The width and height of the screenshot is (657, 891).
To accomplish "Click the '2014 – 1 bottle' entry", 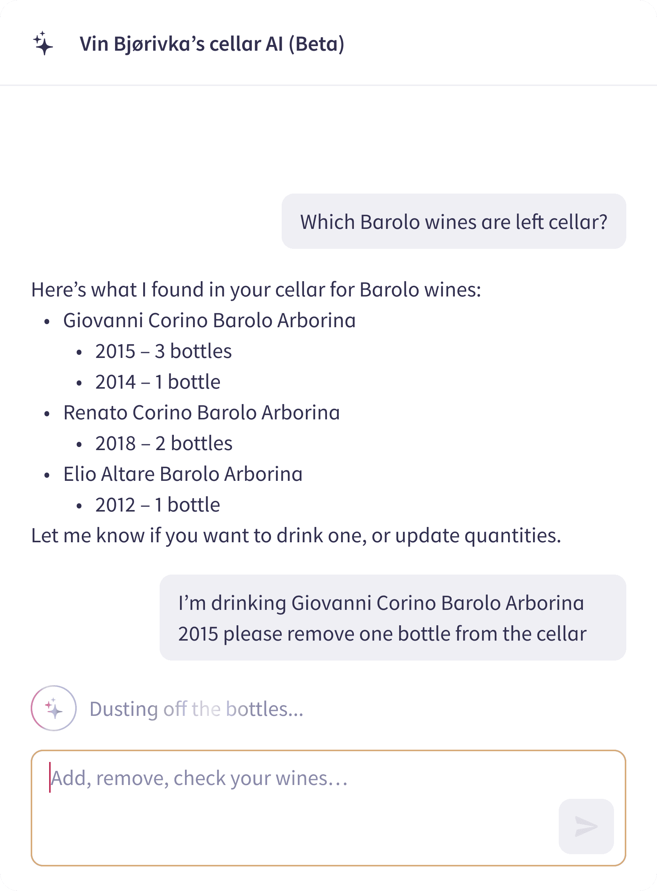I will pos(158,382).
